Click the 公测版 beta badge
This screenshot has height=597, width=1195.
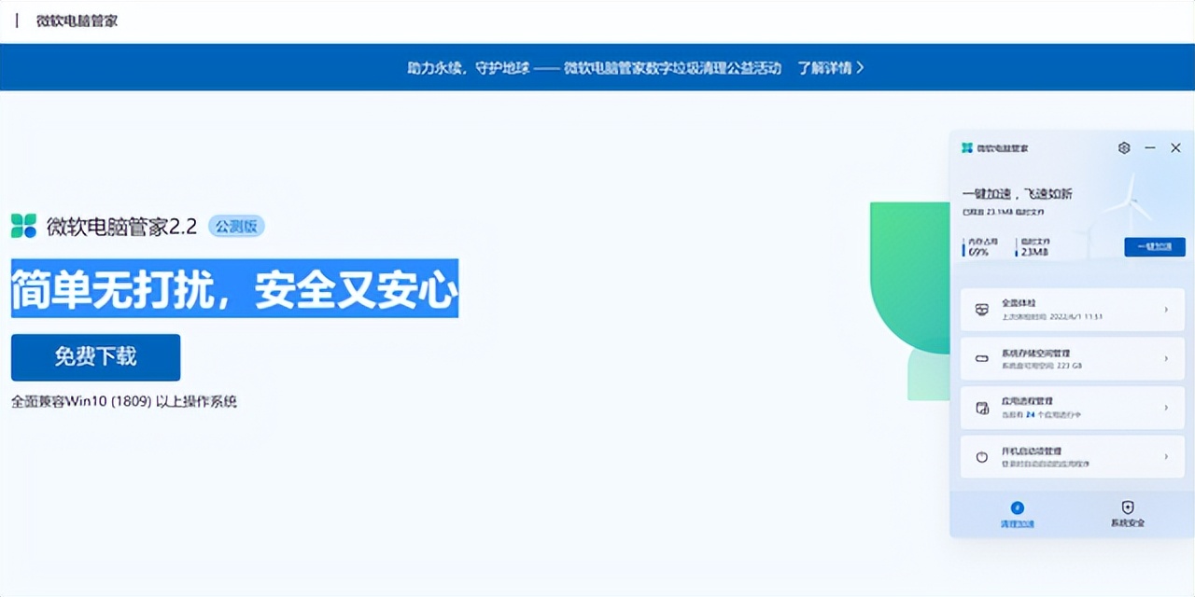pos(236,226)
